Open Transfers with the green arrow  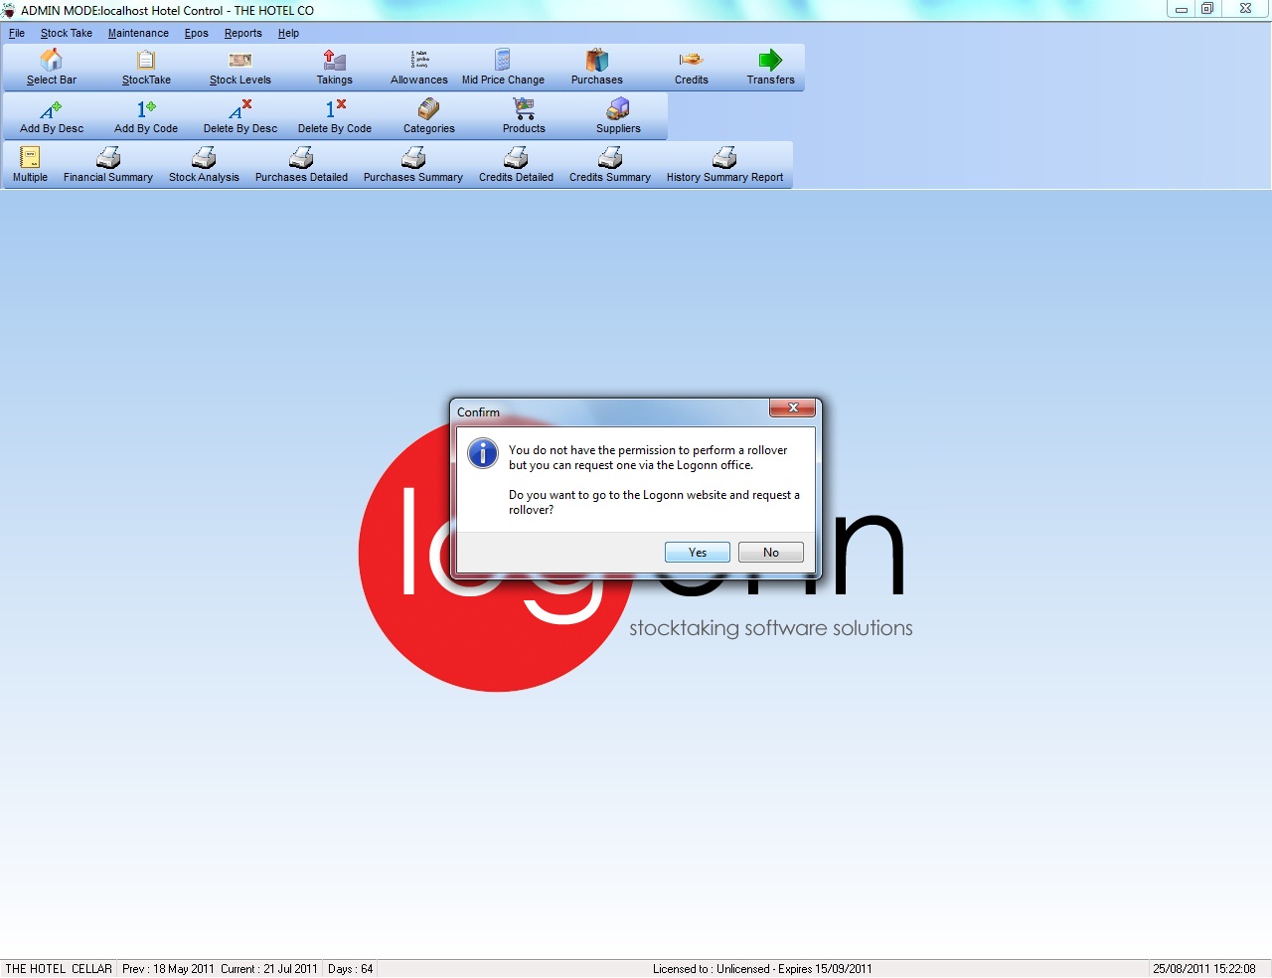coord(771,68)
